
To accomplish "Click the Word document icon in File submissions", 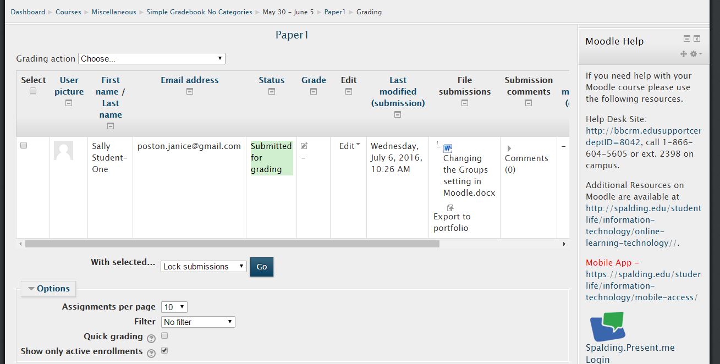I will tap(447, 148).
